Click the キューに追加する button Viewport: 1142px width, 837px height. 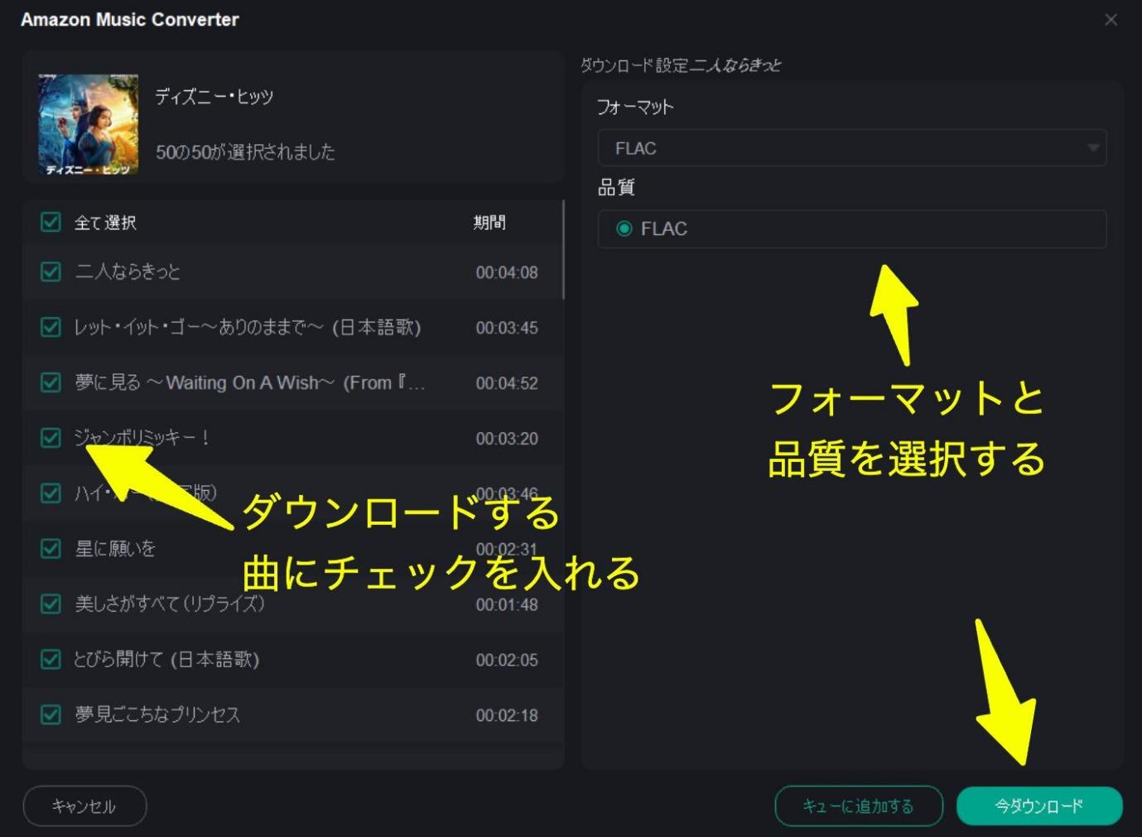tap(859, 806)
